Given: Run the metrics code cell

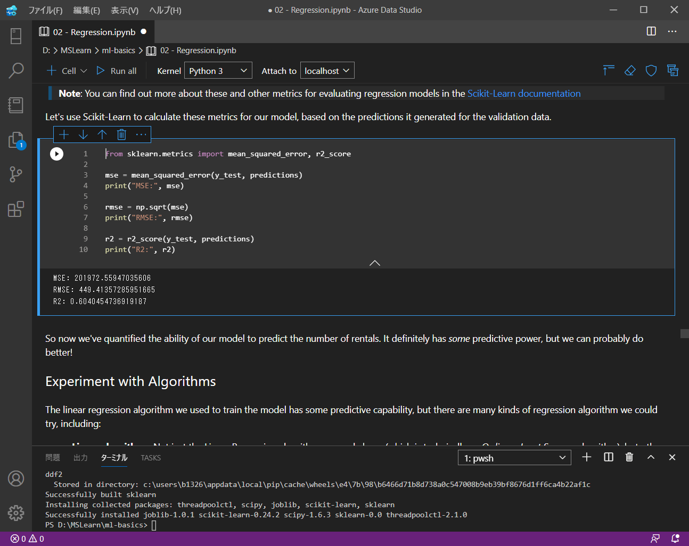Looking at the screenshot, I should pos(56,154).
